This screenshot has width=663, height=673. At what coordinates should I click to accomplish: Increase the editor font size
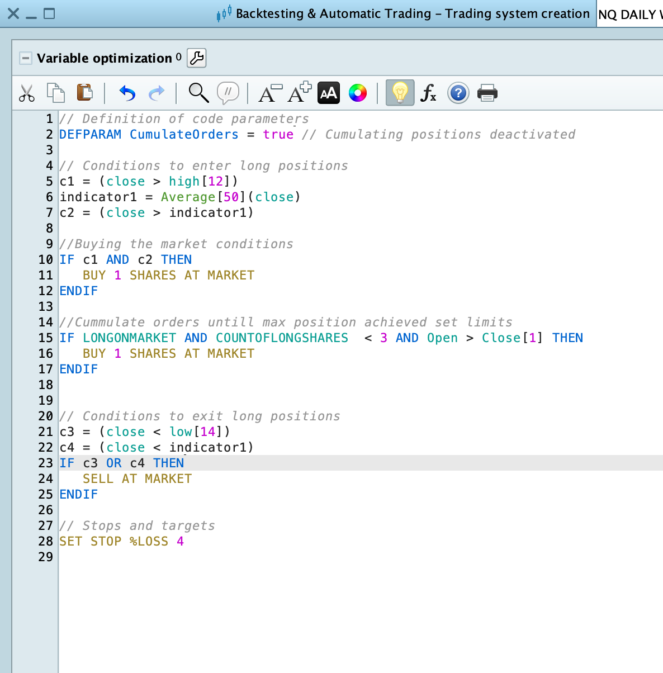[299, 93]
